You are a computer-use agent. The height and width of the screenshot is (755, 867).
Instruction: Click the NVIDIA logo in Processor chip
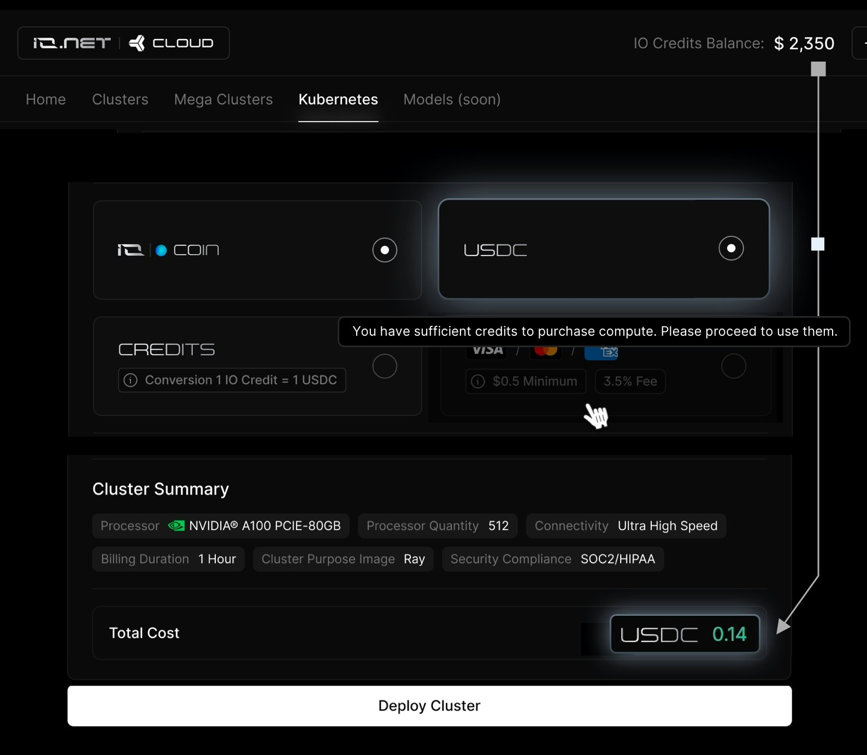(176, 526)
